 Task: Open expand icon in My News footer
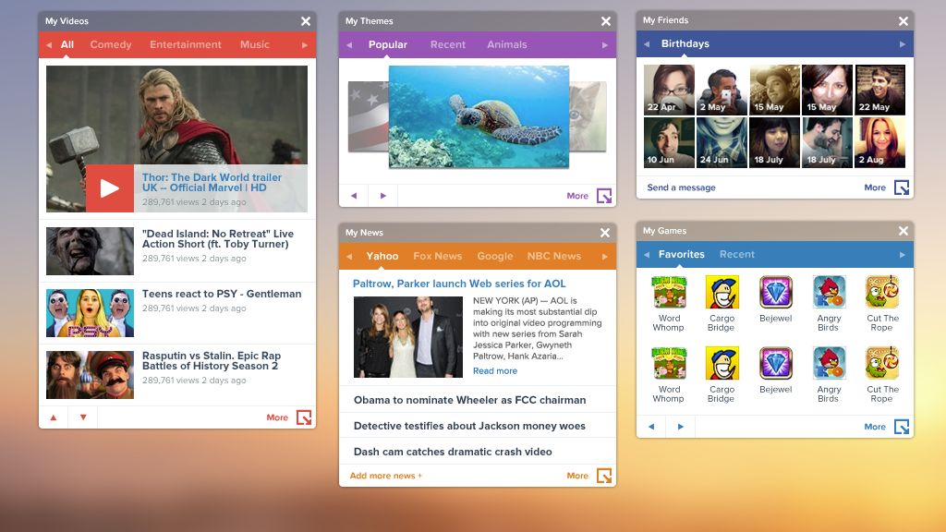coord(604,476)
